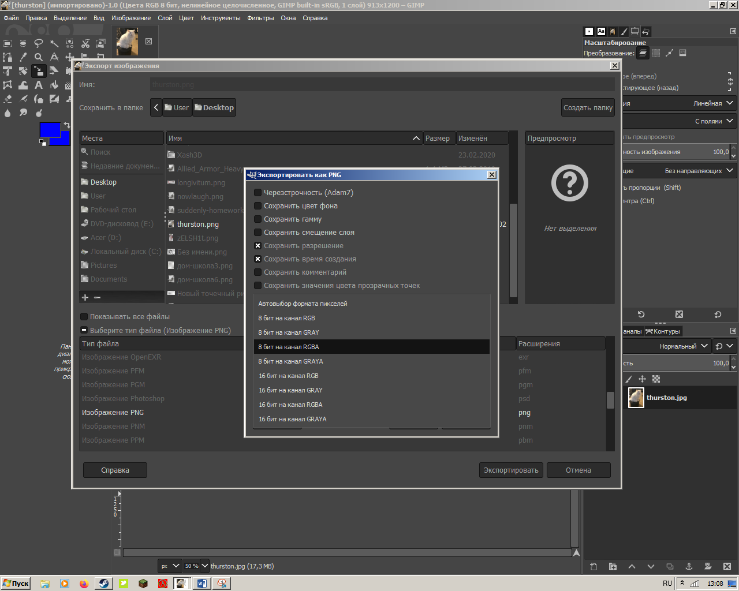Raise the layer with up arrow
The height and width of the screenshot is (591, 739).
click(632, 567)
